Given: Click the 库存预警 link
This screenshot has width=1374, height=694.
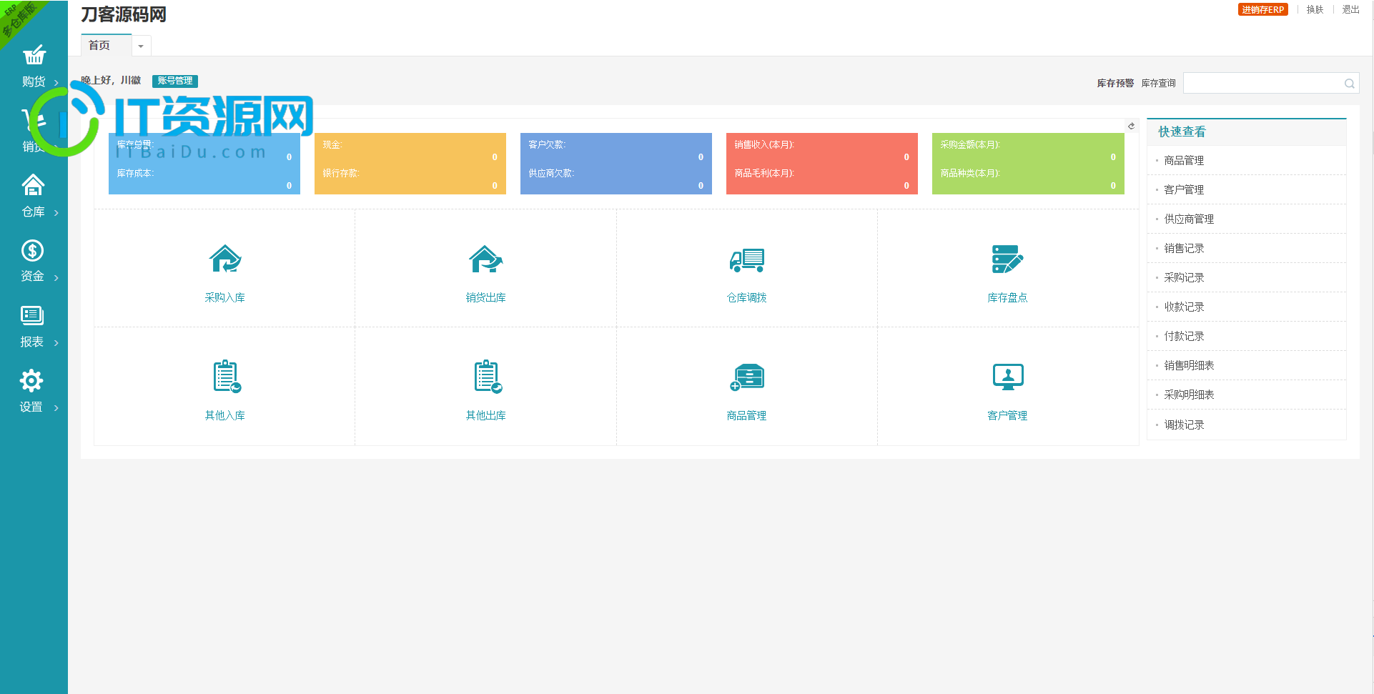Looking at the screenshot, I should pyautogui.click(x=1115, y=83).
